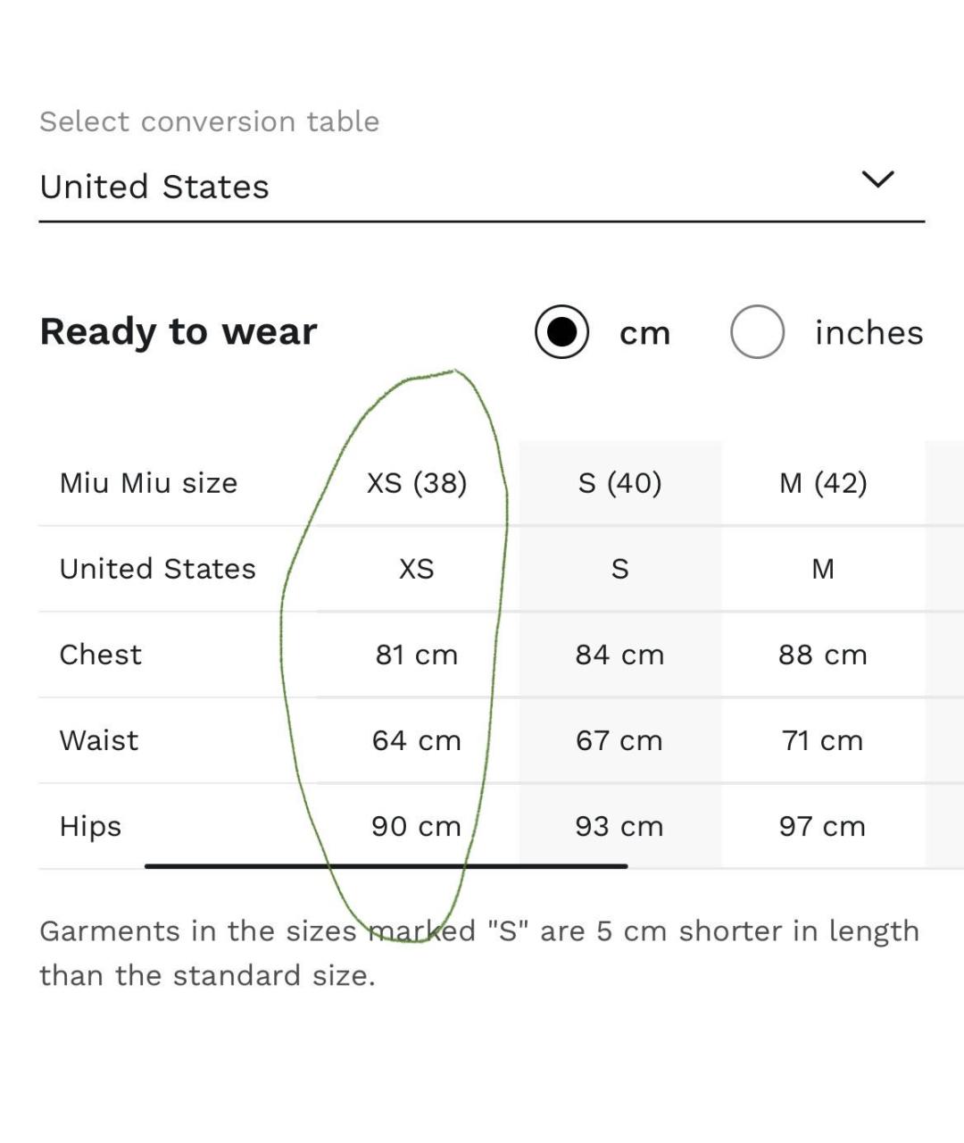This screenshot has height=1143, width=964.
Task: Click the 90 cm hips value
Action: pyautogui.click(x=417, y=826)
